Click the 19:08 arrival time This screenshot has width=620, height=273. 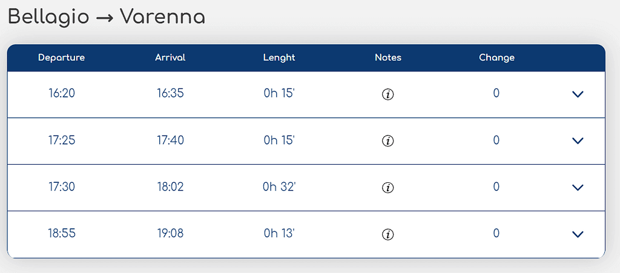click(170, 234)
